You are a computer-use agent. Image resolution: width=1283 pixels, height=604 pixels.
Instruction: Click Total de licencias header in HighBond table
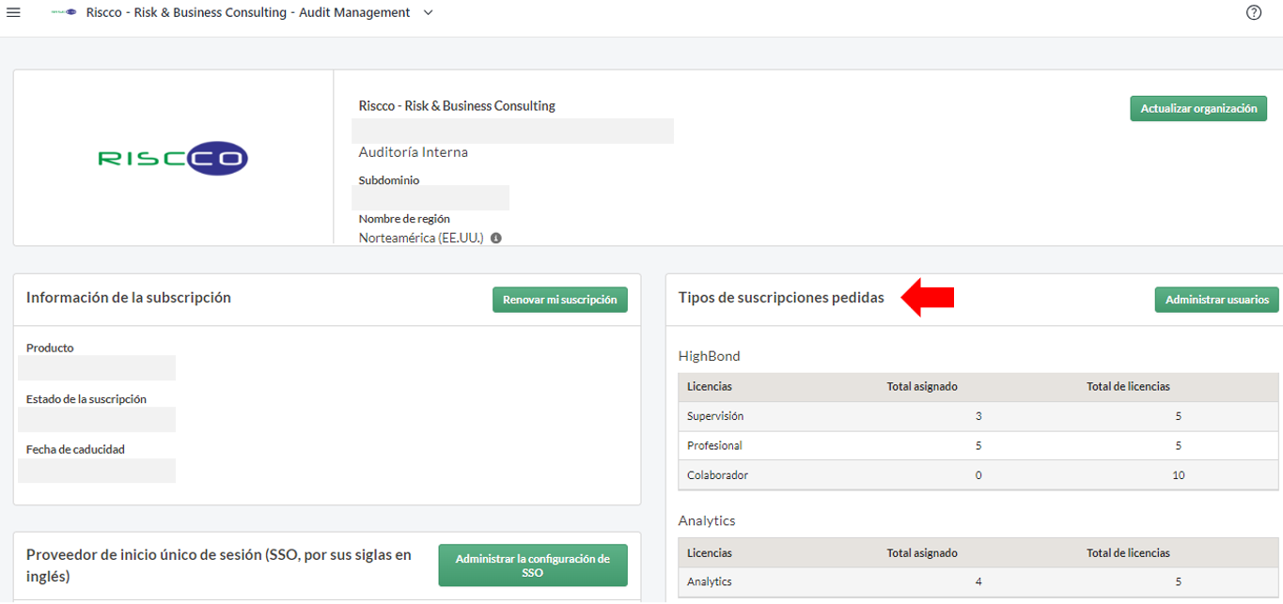click(x=1128, y=386)
